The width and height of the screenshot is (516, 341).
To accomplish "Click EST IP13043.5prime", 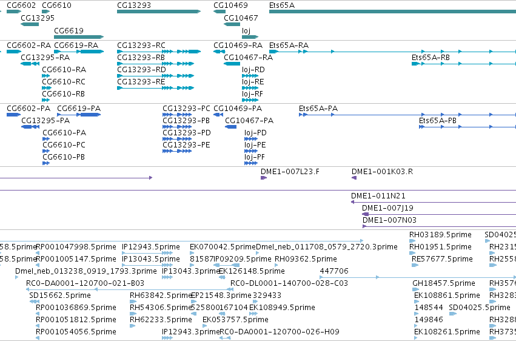I will 147,265.
